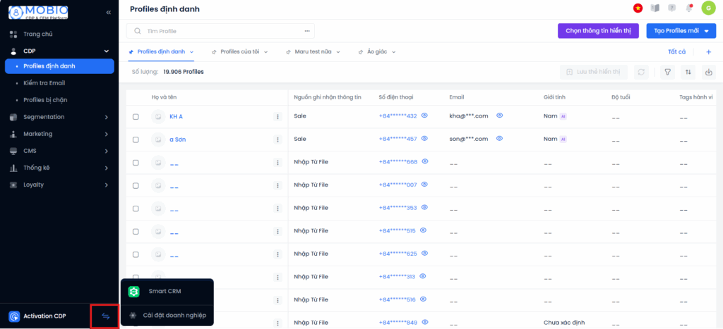Click the avatar placeholder of a Sơn
Screen dimensions: 723x329
click(x=158, y=139)
